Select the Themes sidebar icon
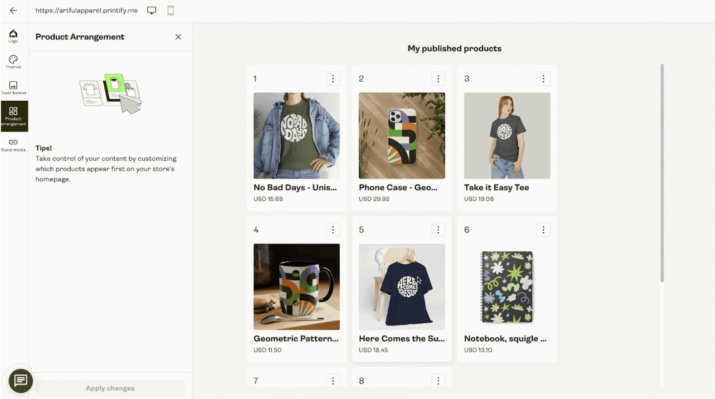 pos(13,61)
